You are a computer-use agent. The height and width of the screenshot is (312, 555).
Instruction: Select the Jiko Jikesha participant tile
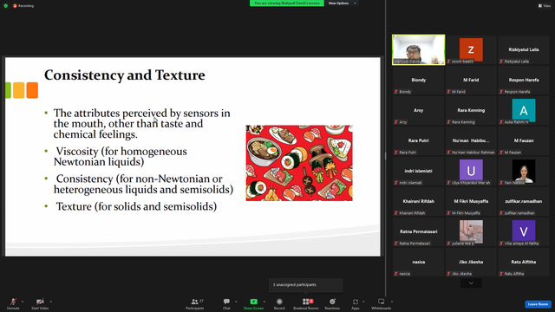471,262
